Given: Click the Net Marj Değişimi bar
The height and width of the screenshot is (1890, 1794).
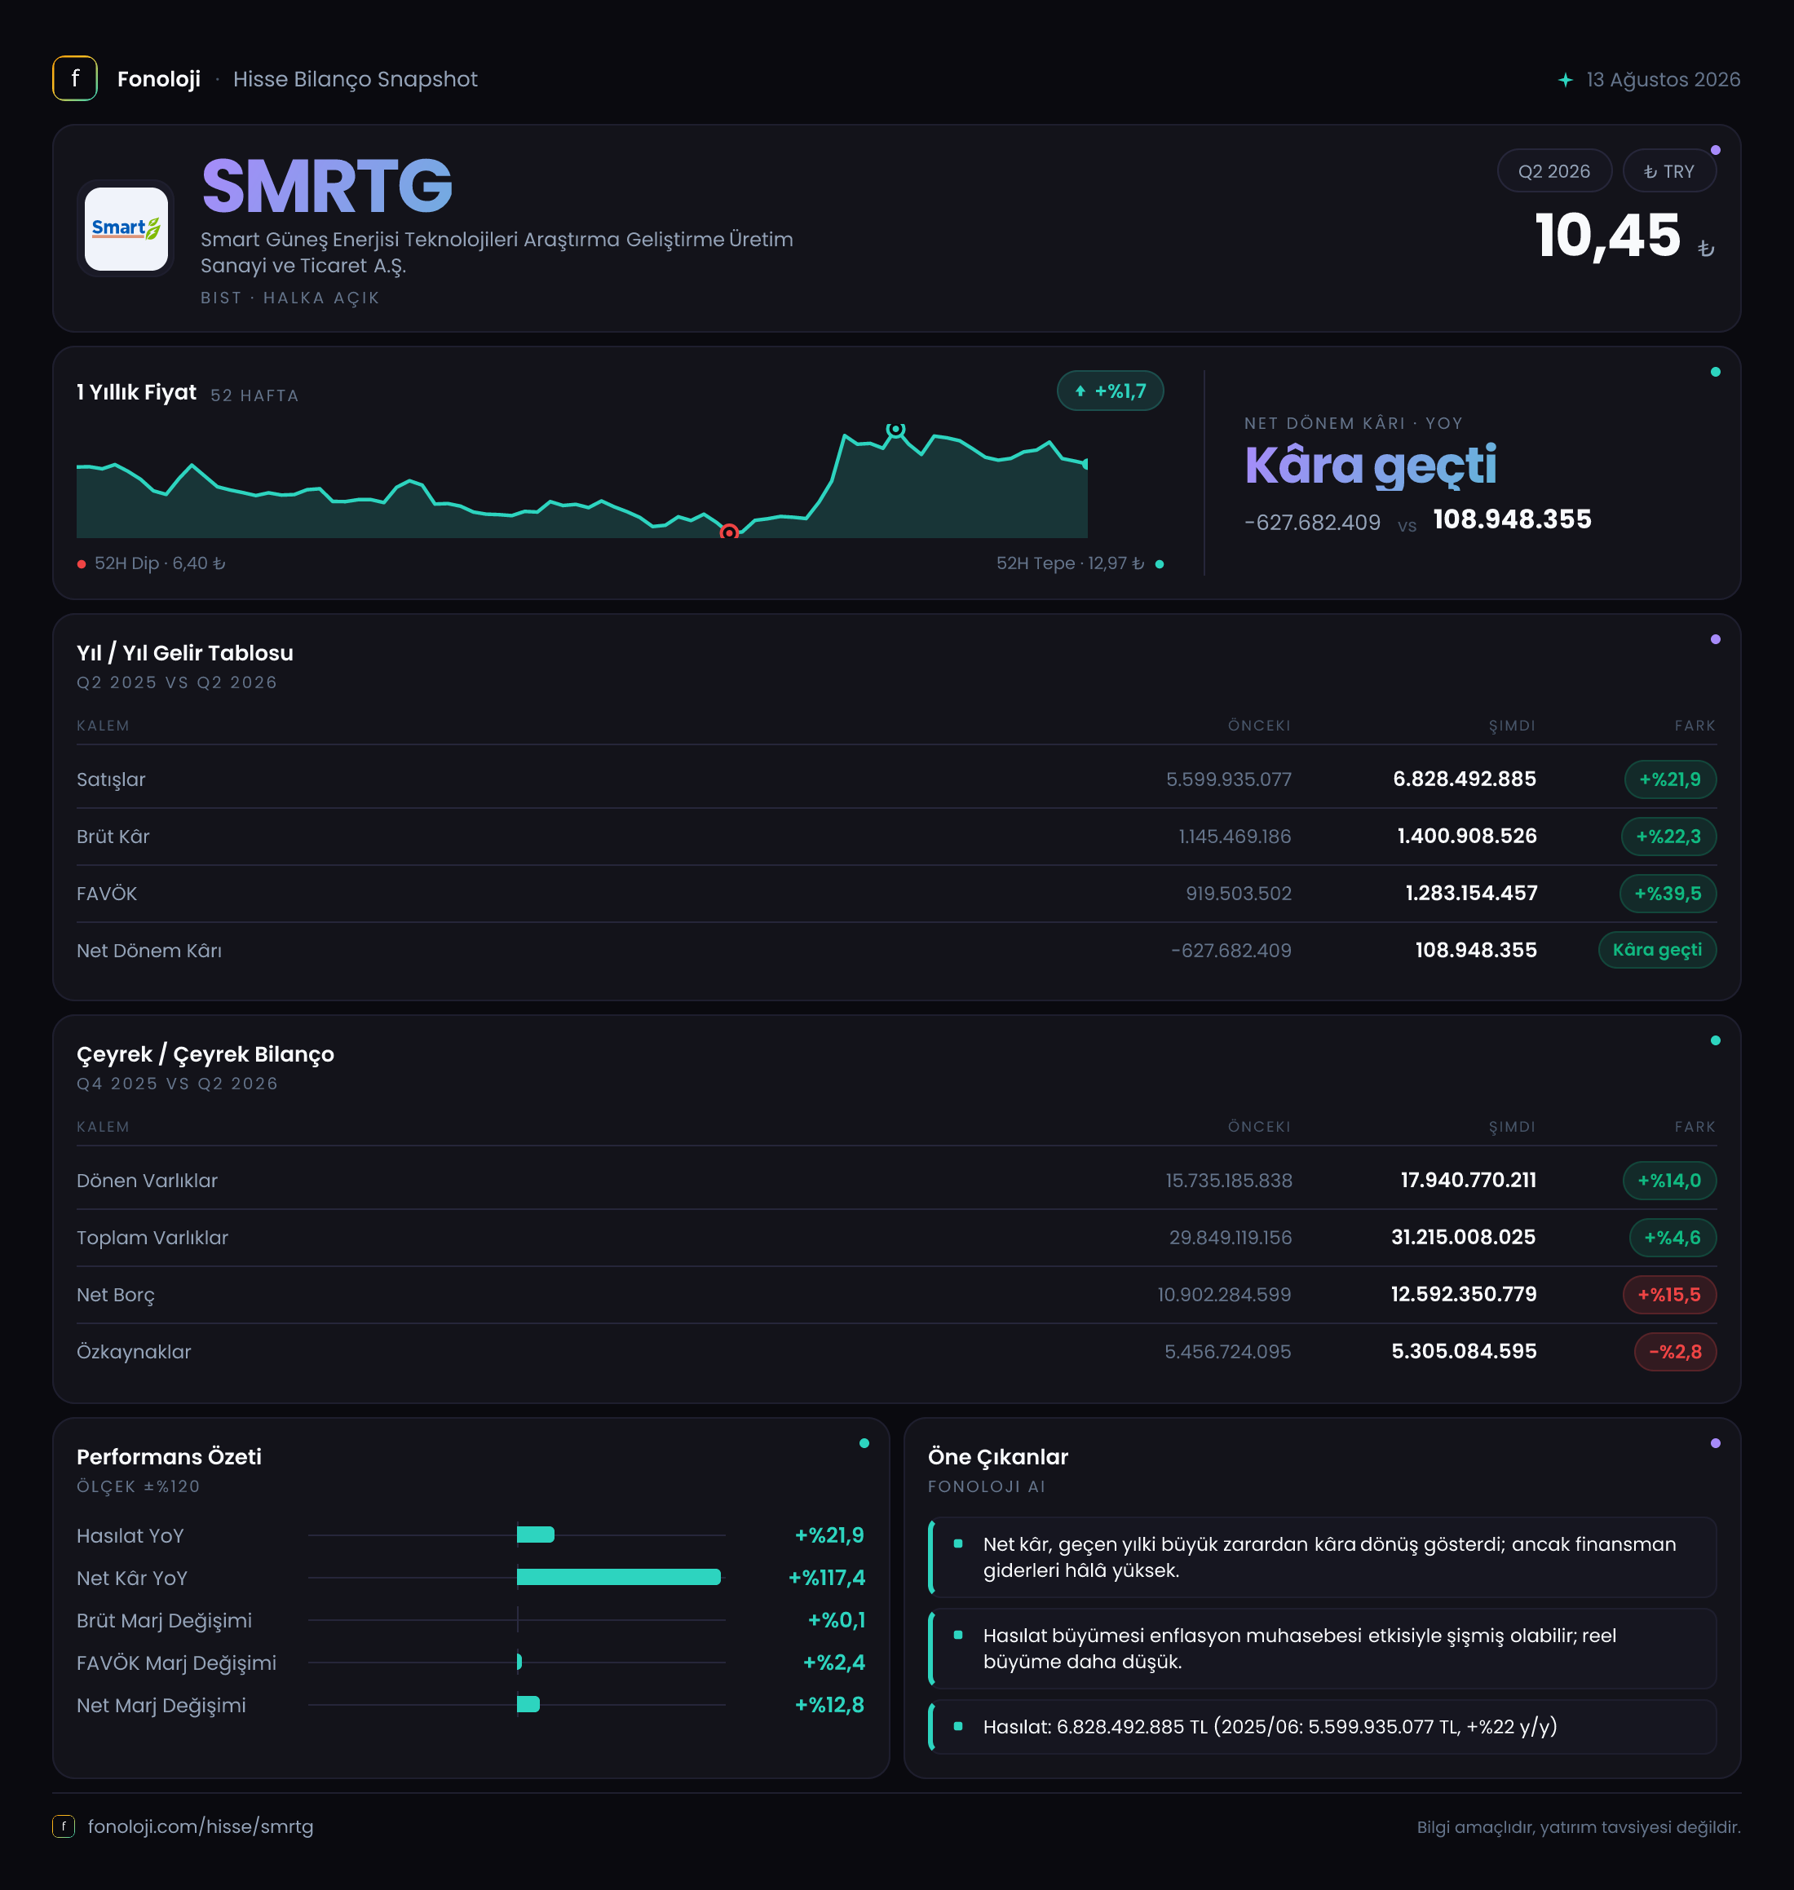Looking at the screenshot, I should click(x=528, y=1705).
